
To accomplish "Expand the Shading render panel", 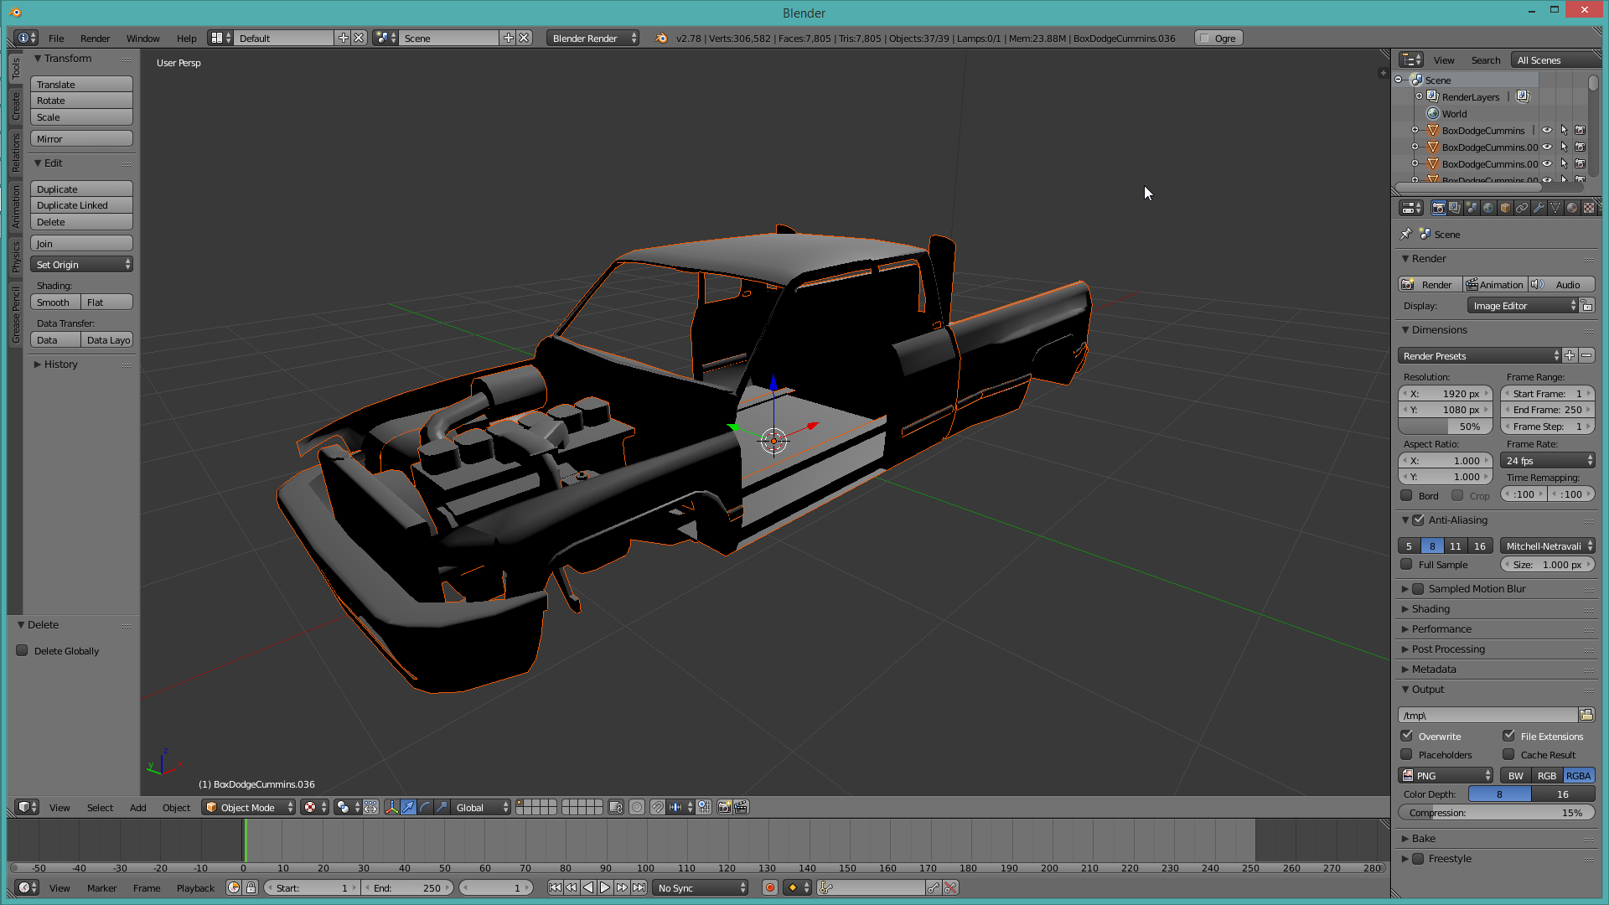I will (x=1430, y=609).
